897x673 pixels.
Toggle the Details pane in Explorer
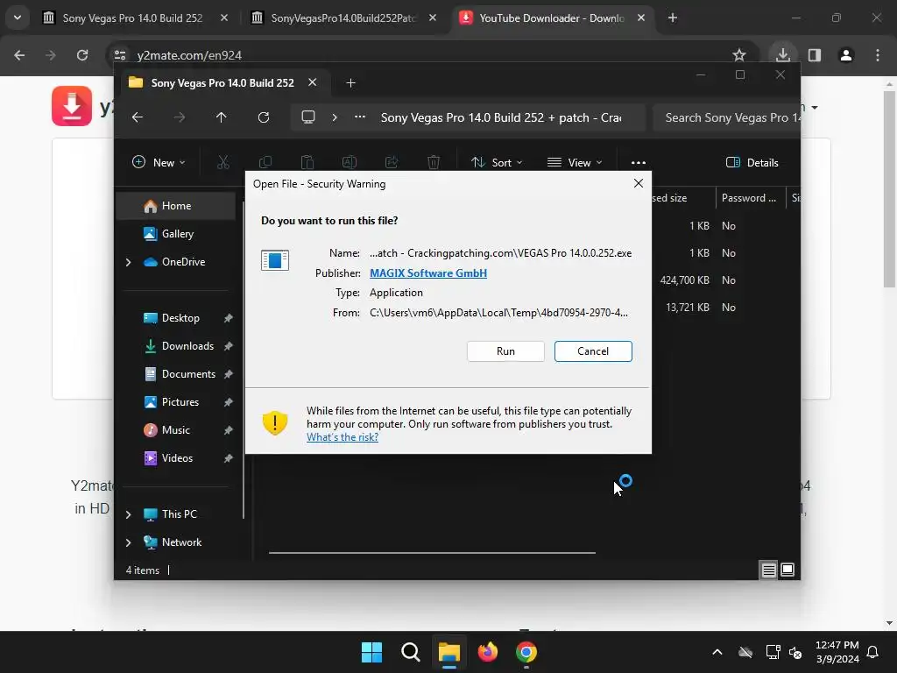[752, 162]
